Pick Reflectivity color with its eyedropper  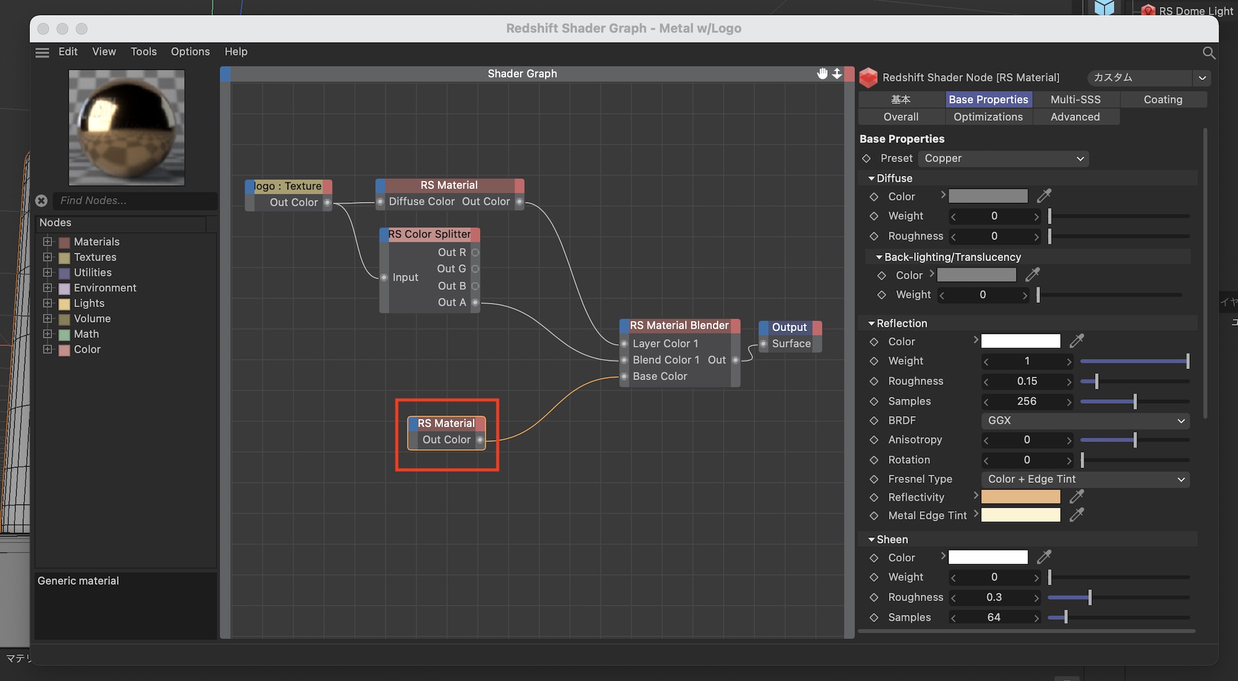[x=1077, y=497]
